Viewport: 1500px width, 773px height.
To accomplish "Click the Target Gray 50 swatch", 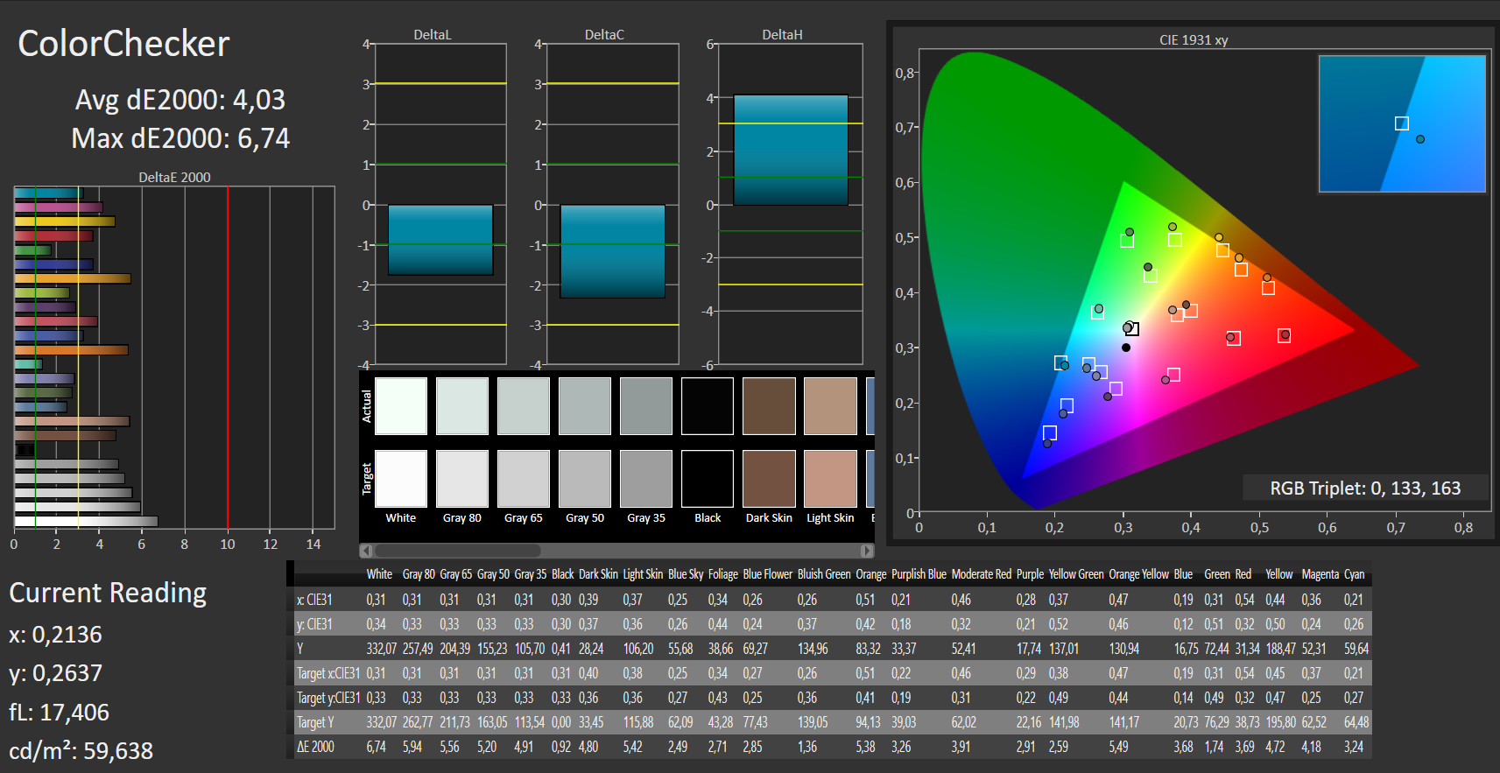I will point(585,479).
